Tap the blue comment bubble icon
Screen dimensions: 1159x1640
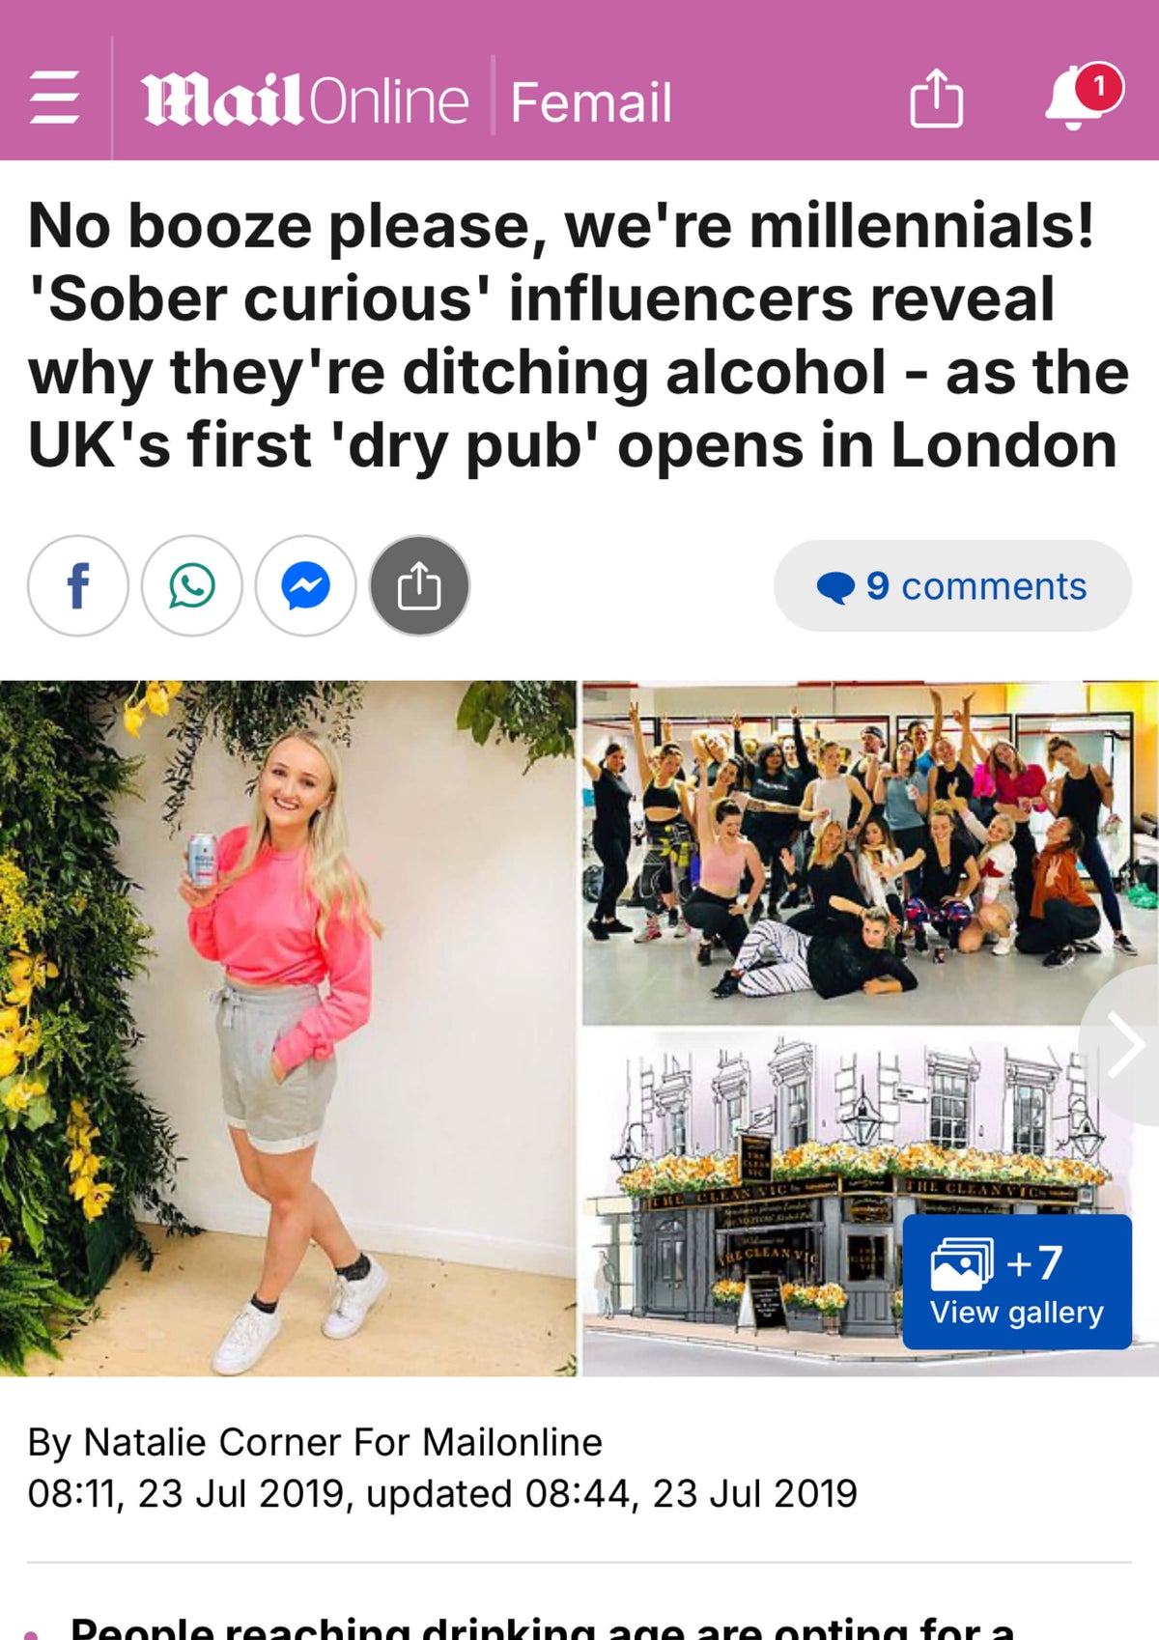click(x=835, y=587)
